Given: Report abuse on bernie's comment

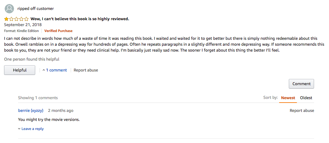Looking at the screenshot, I should tap(302, 111).
